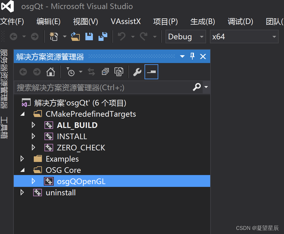The height and width of the screenshot is (234, 284).
Task: Click the Solution Explorer Home icon
Action: pyautogui.click(x=51, y=72)
